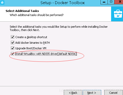Close the Docker Toolbox setup window
This screenshot has height=95, width=123.
(119, 2)
